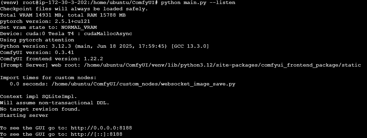Click the Using pytorch attention line
Image resolution: width=367 pixels, height=138 pixels.
37,40
